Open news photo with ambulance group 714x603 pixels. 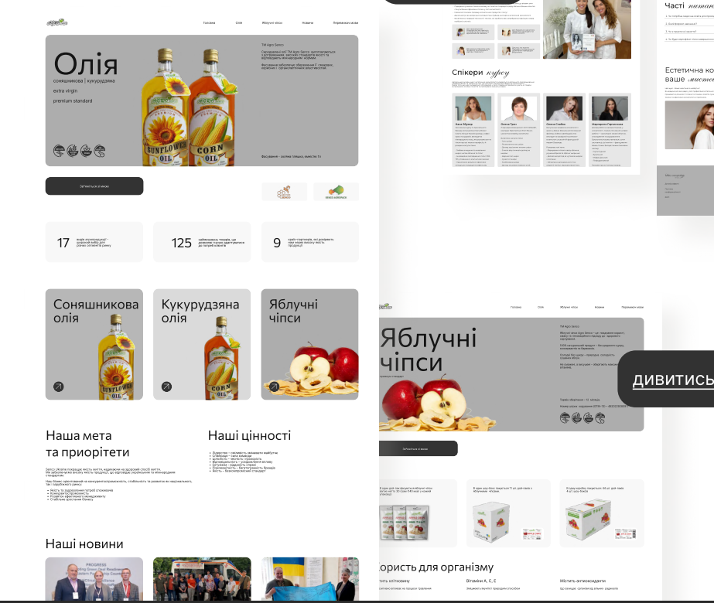pyautogui.click(x=202, y=579)
